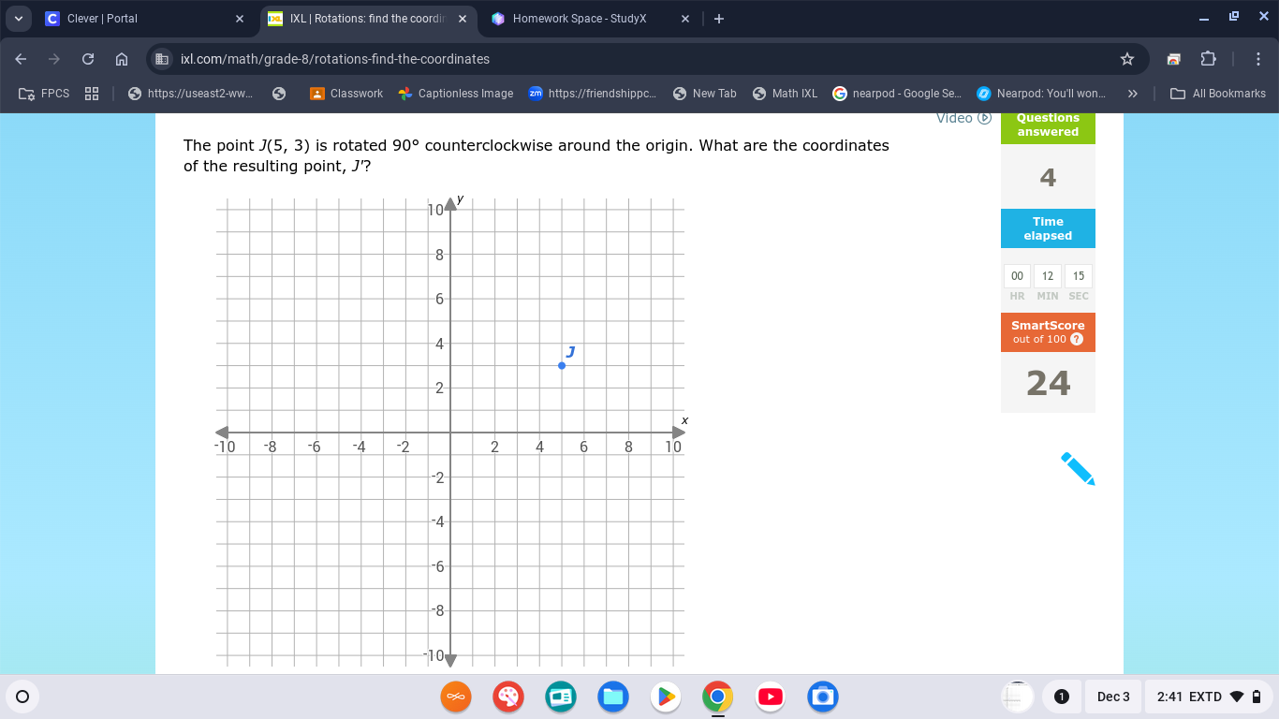Go to the home page
The height and width of the screenshot is (719, 1279).
tap(122, 59)
